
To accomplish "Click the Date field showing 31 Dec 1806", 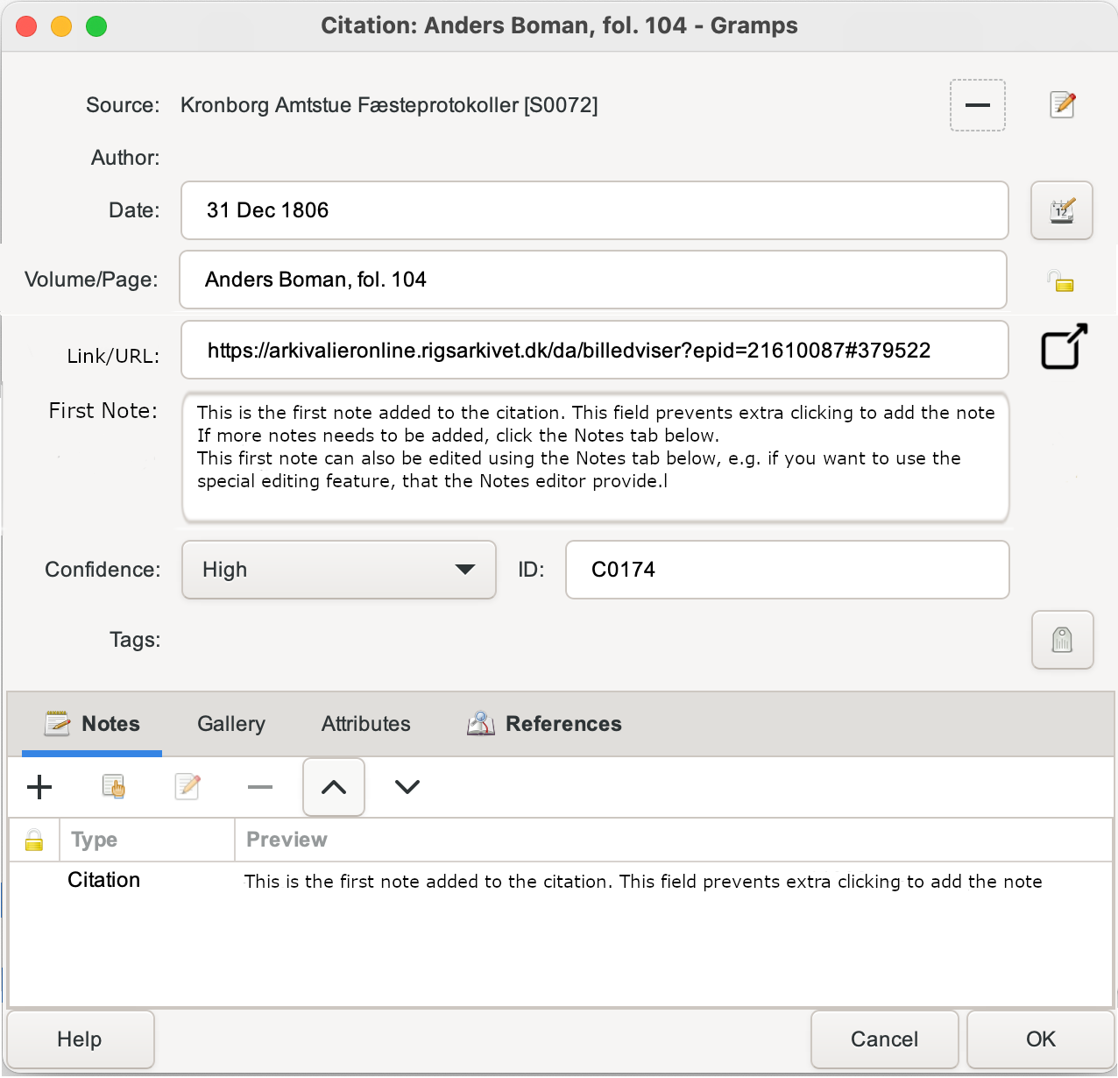I will [595, 210].
